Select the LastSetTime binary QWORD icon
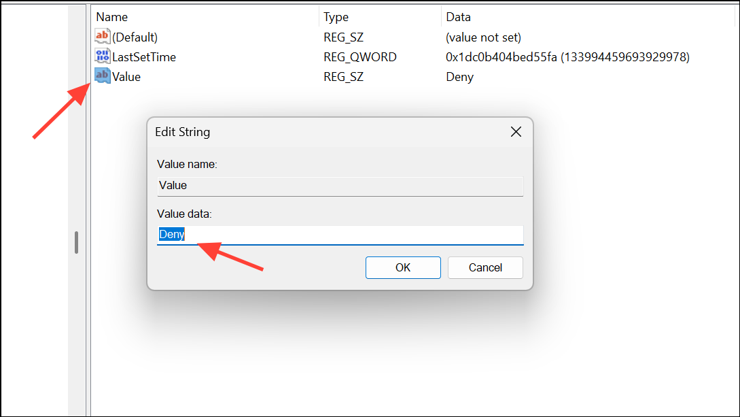This screenshot has height=417, width=740. pyautogui.click(x=102, y=56)
